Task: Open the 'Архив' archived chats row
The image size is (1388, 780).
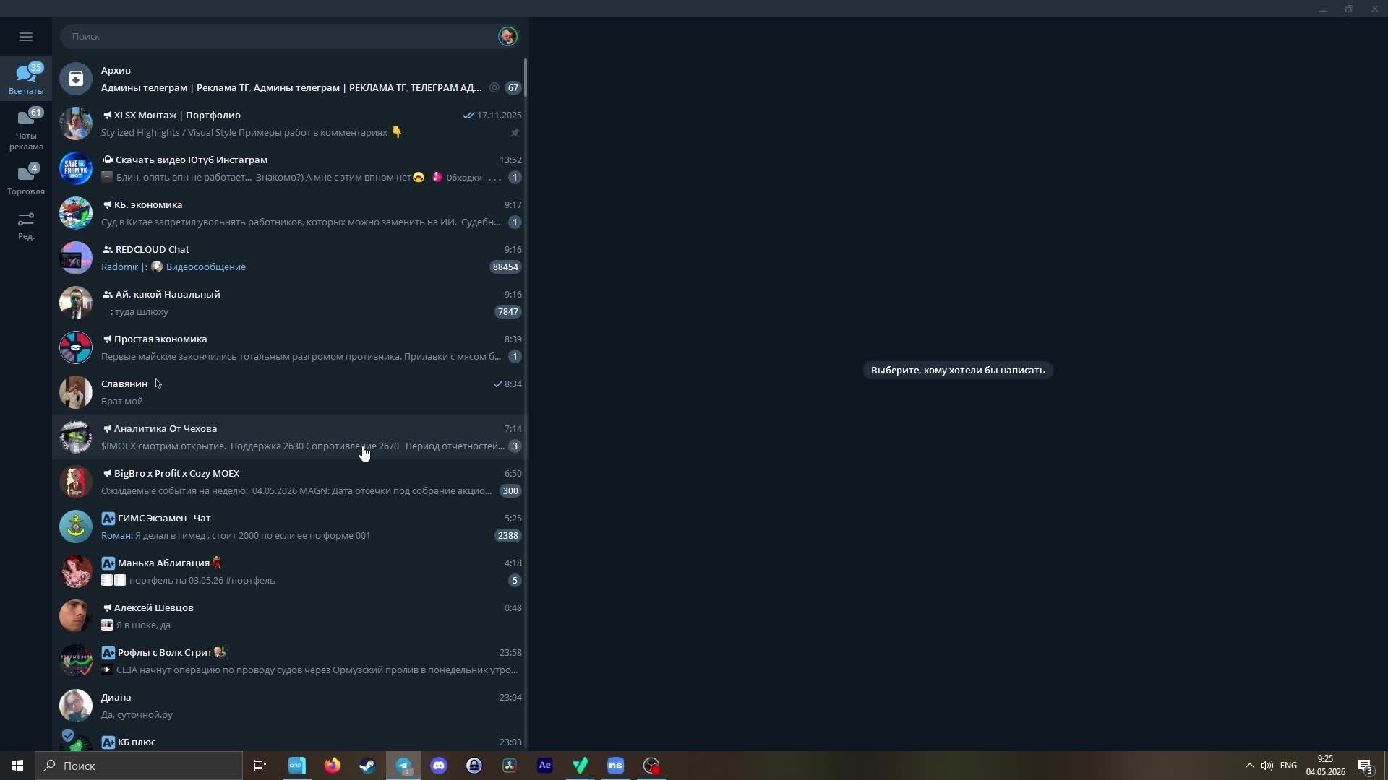Action: click(x=290, y=79)
